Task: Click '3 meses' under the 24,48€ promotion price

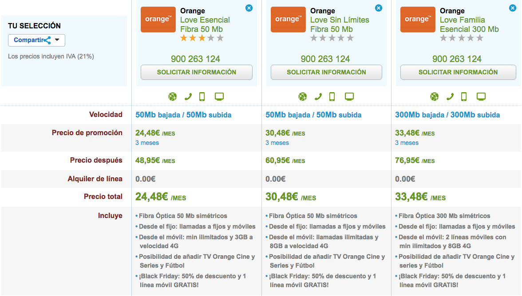Action: [147, 143]
